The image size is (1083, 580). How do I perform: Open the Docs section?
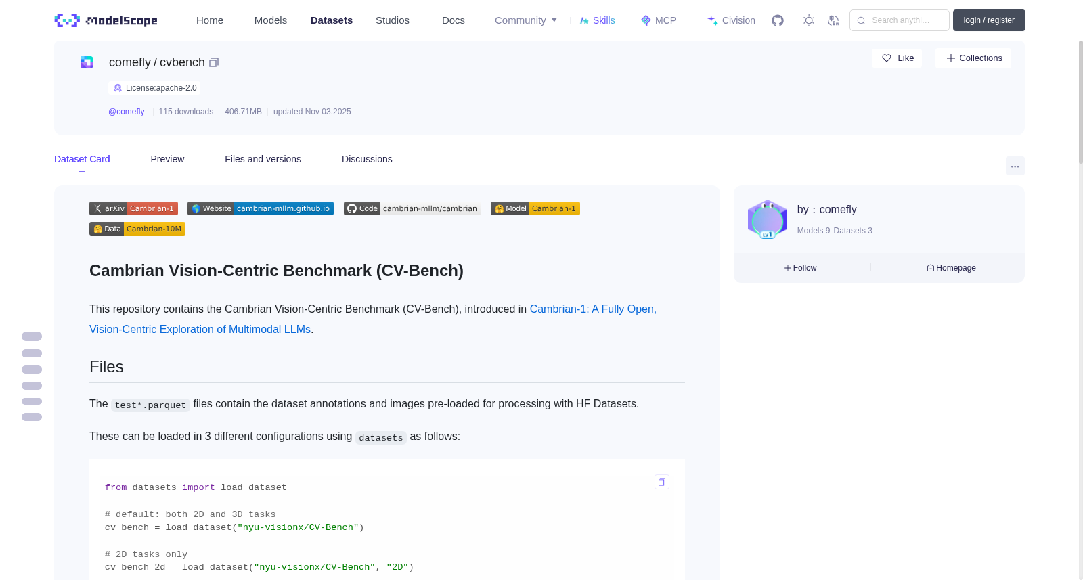tap(454, 20)
